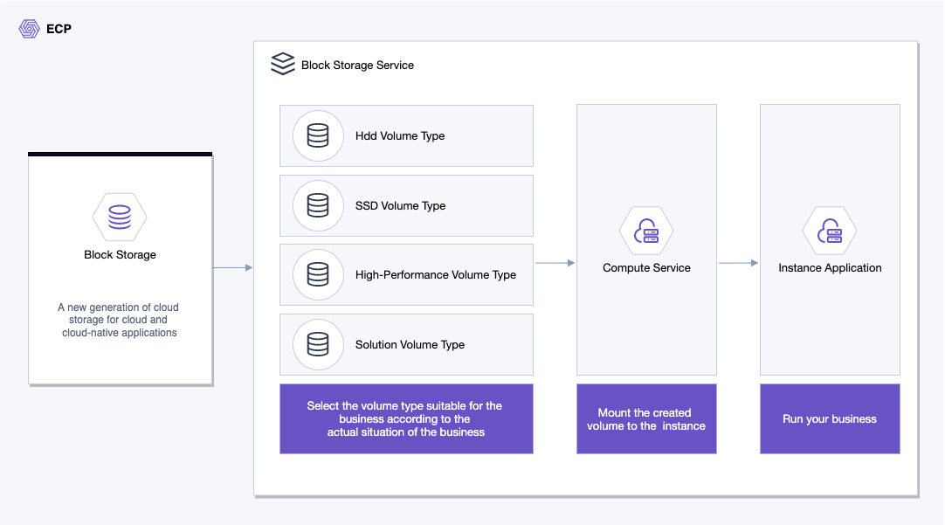
Task: Click the Block Storage Service title
Action: coord(357,66)
